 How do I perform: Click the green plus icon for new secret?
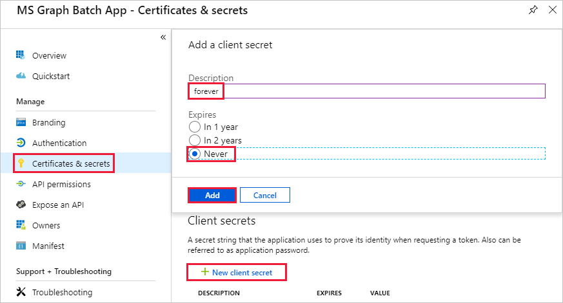pyautogui.click(x=204, y=272)
